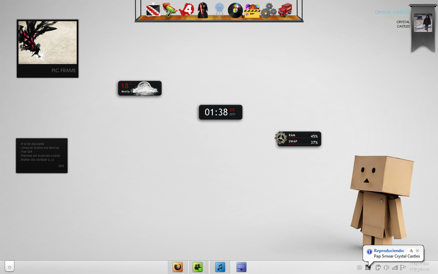Click the Crystal Castles album art thumbnail
The image size is (438, 274).
(x=422, y=22)
